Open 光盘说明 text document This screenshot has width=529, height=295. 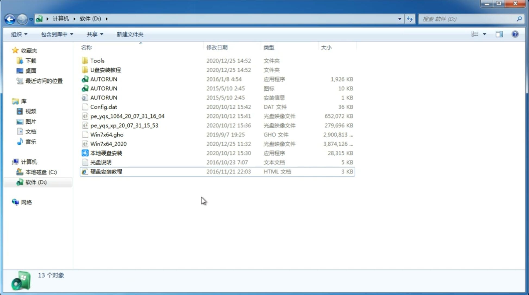click(101, 162)
